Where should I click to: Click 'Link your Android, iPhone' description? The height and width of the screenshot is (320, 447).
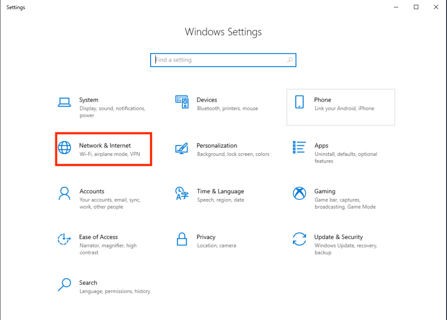click(344, 108)
